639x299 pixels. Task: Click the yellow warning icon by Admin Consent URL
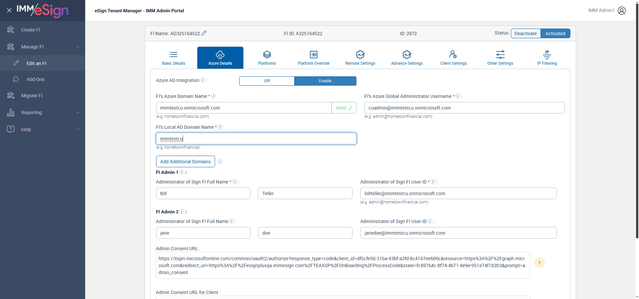click(x=539, y=262)
